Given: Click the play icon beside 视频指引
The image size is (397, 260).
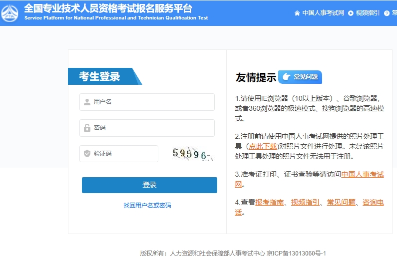Looking at the screenshot, I should pos(351,13).
